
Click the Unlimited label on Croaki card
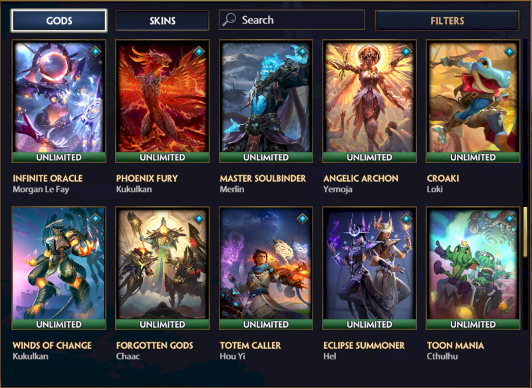[473, 157]
